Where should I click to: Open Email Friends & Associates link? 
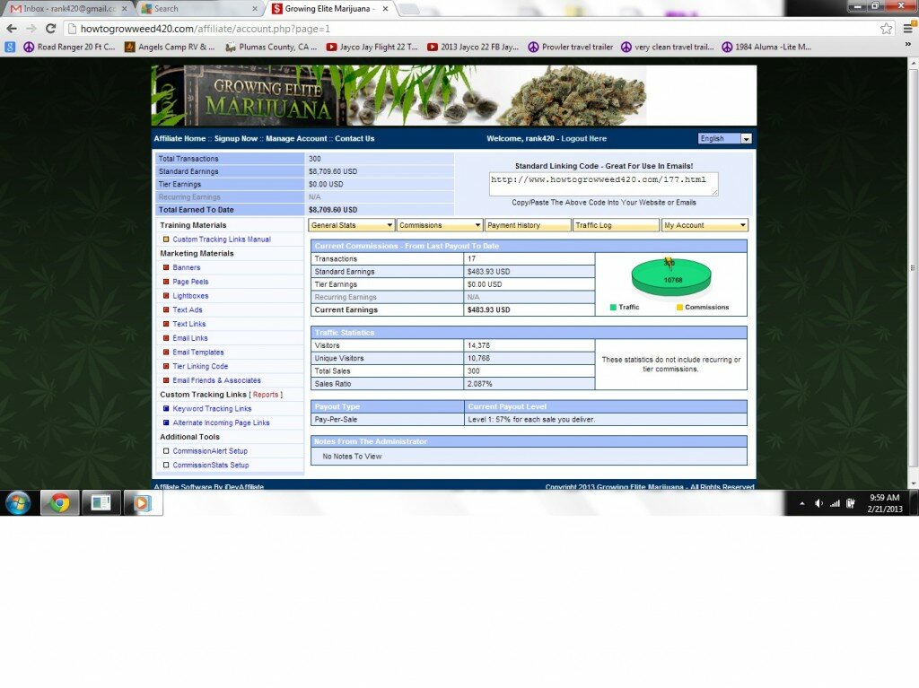click(x=217, y=380)
